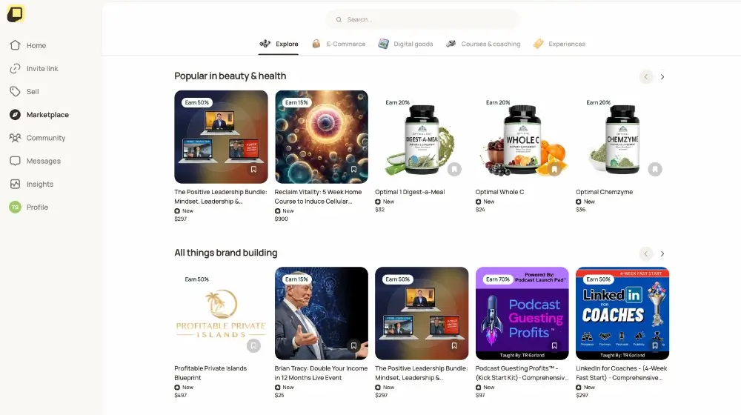The width and height of the screenshot is (741, 415).
Task: Open the TS Profile avatar
Action: 15,207
